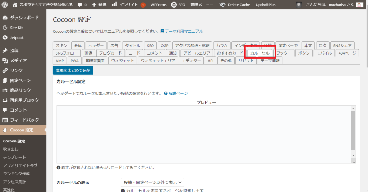Click the book icon by テーマ利用マニュアル

tap(162, 31)
